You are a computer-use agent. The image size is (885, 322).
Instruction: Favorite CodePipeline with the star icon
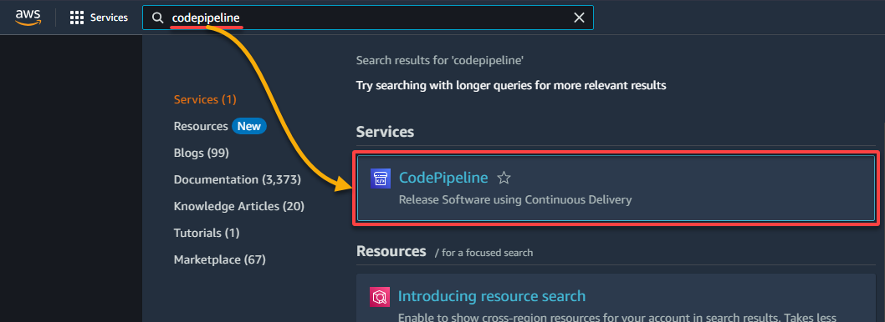(504, 179)
